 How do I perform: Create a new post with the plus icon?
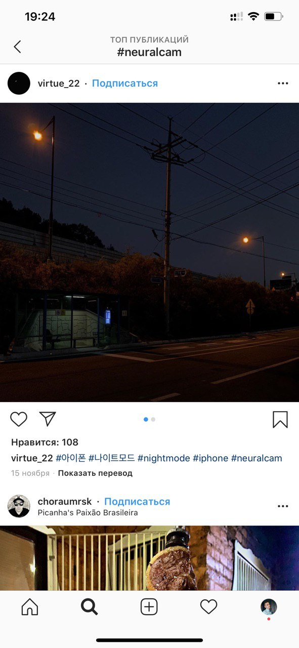point(149,606)
